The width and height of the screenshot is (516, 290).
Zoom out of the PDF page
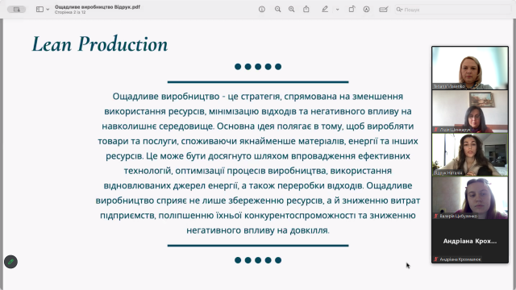[277, 10]
